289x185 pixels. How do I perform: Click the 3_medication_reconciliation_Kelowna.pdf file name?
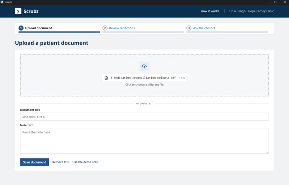(143, 78)
